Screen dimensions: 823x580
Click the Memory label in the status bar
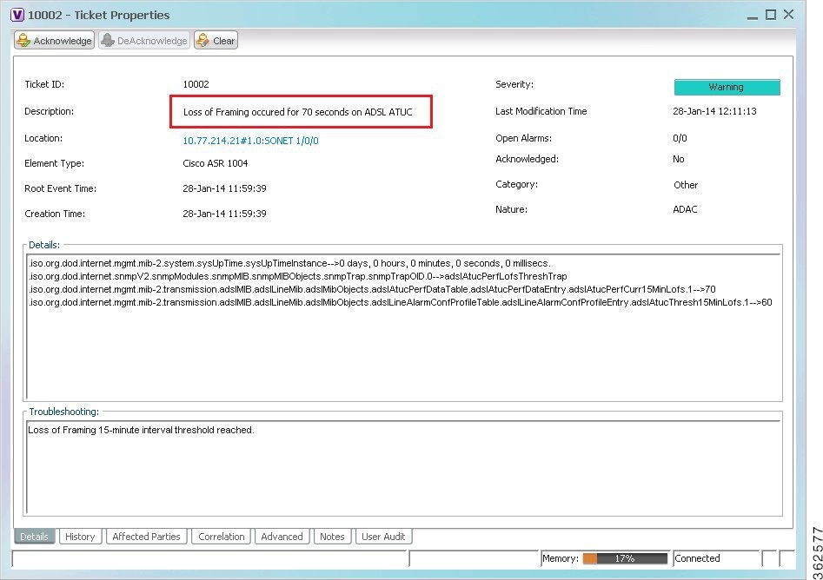click(561, 558)
